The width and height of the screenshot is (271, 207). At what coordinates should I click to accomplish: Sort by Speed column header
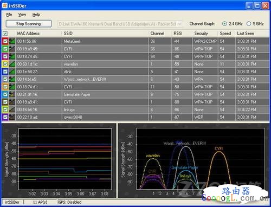coord(225,34)
